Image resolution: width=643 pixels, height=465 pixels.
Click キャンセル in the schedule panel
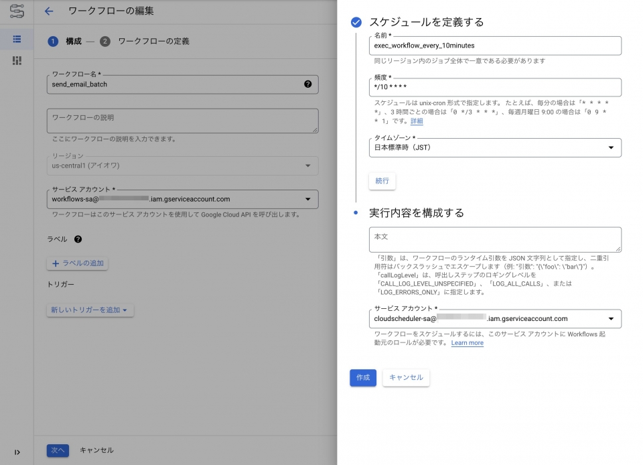coord(406,378)
